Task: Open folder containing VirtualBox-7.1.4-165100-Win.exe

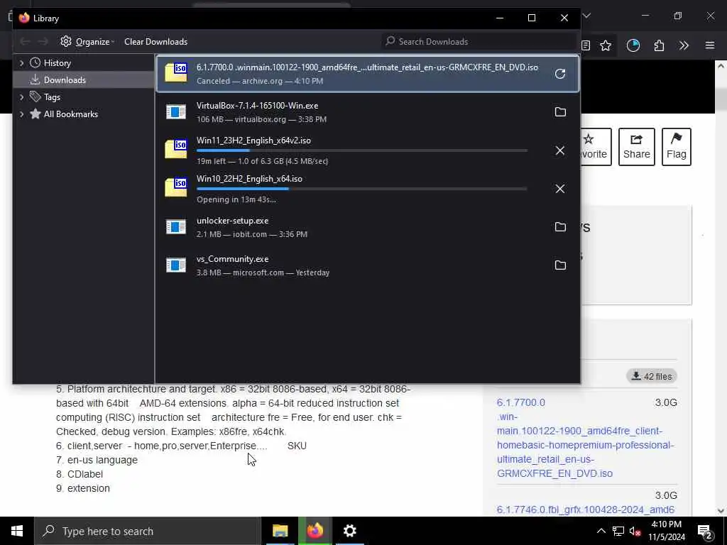Action: (560, 111)
